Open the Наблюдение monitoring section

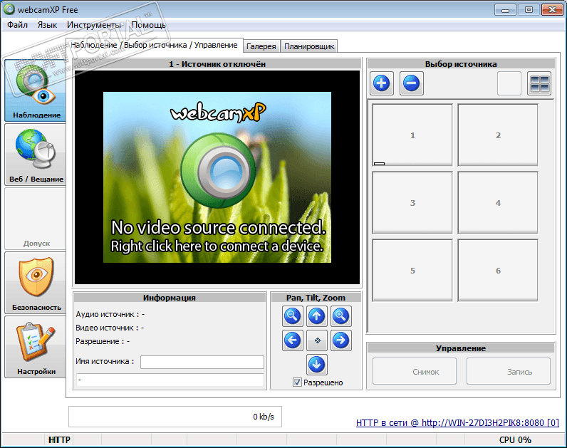(36, 90)
